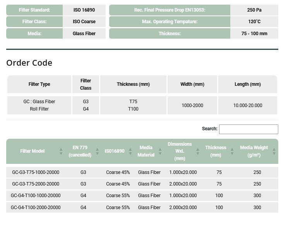This screenshot has width=281, height=235.
Task: Select row GC-G3-T75-2000-20000
Action: 36,184
